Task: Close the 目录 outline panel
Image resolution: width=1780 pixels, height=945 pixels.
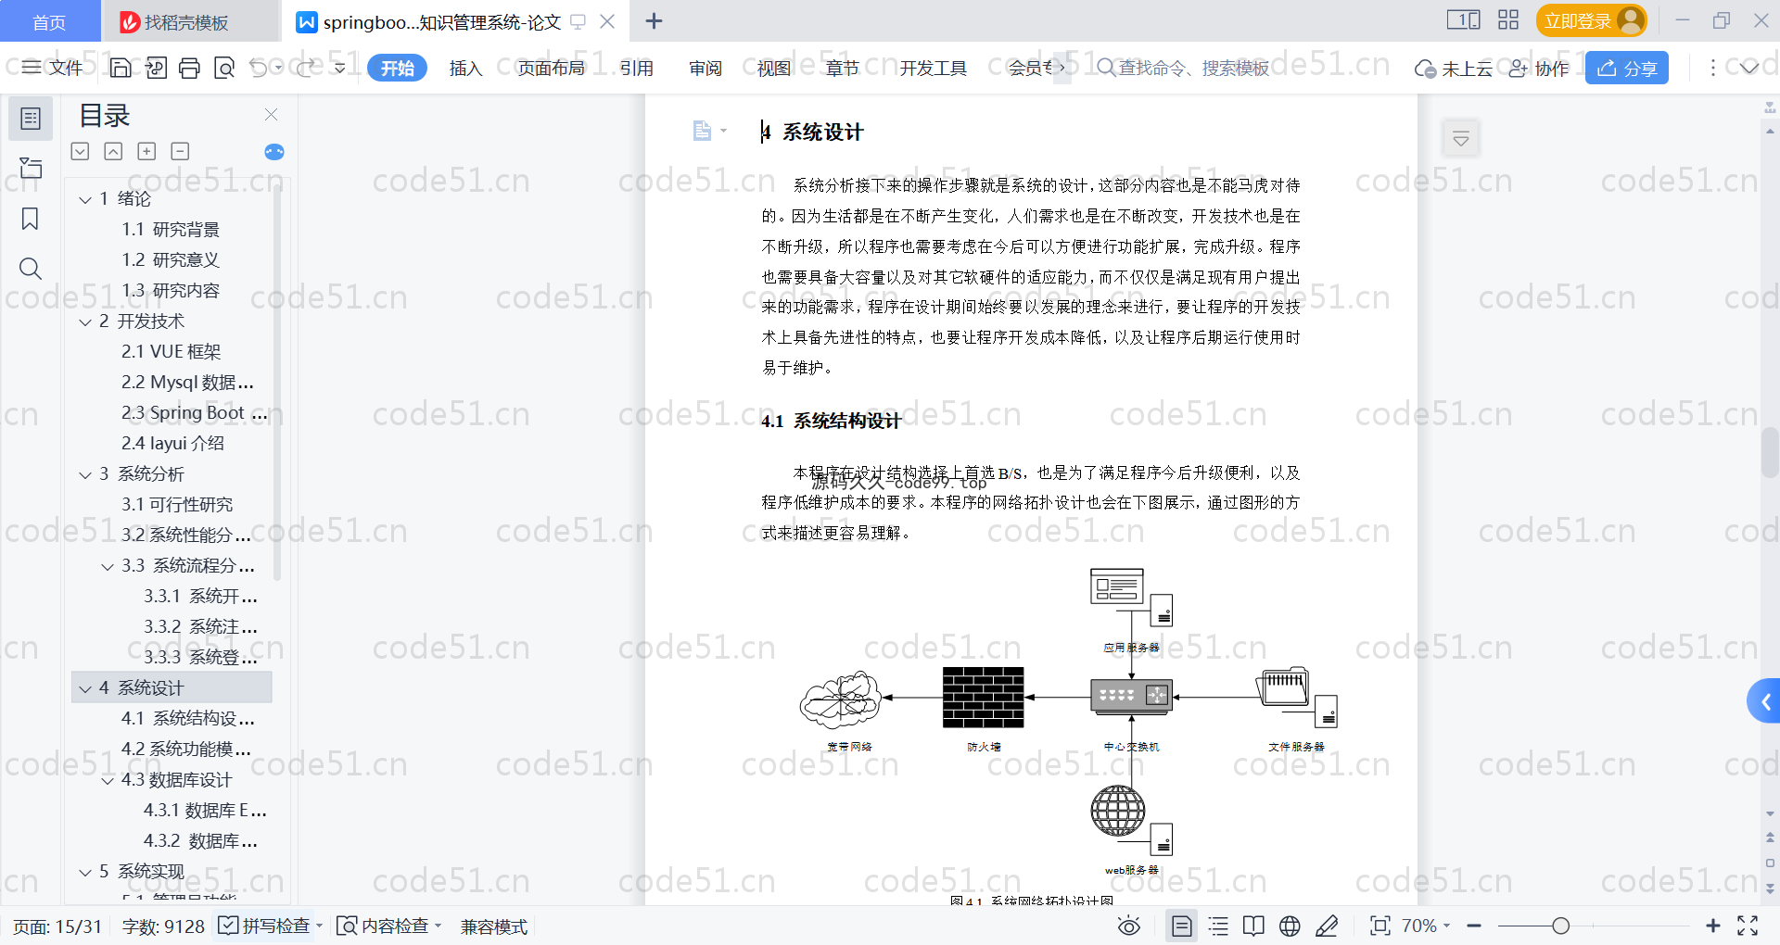Action: (271, 114)
